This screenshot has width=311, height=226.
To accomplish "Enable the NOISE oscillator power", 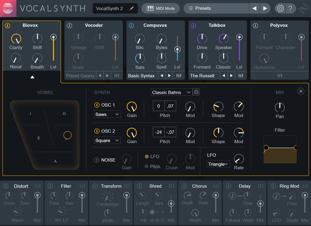I will [x=96, y=160].
